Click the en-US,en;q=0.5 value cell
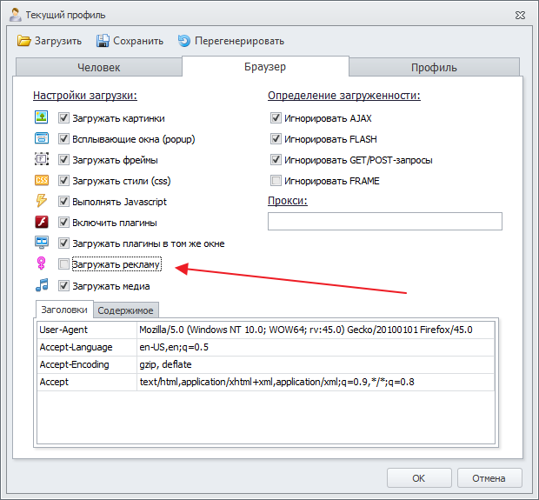Viewport: 539px width, 500px height. click(x=316, y=347)
